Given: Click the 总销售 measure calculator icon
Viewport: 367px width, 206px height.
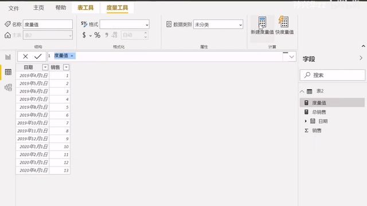Looking at the screenshot, I should (x=306, y=112).
